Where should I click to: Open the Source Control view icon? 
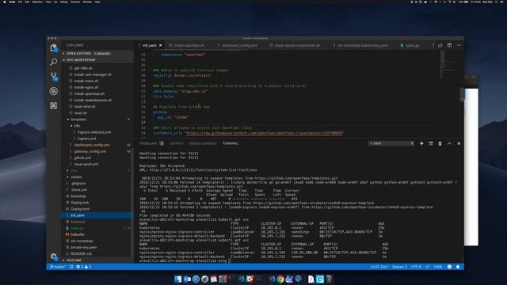point(54,76)
